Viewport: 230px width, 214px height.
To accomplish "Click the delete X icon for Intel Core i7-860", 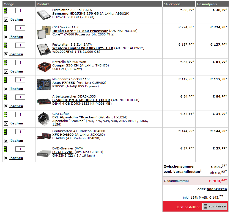I will (6, 37).
